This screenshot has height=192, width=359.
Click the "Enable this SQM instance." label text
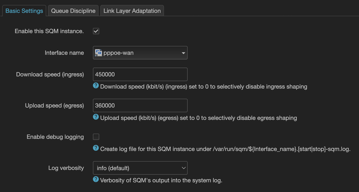49,31
